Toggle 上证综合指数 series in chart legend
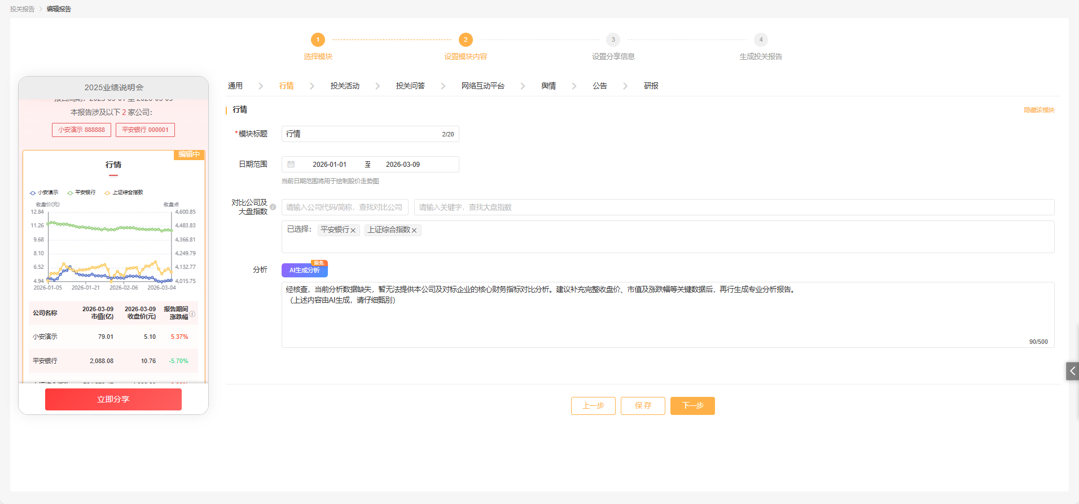 tap(124, 193)
